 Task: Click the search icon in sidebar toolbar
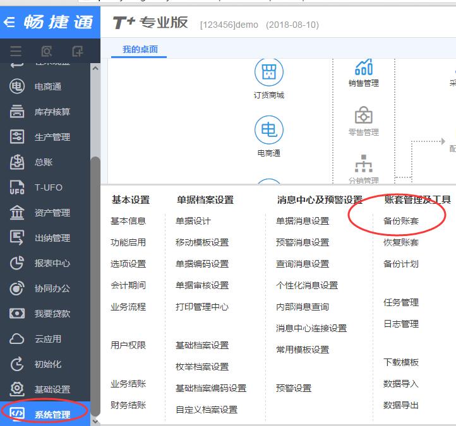pos(46,51)
